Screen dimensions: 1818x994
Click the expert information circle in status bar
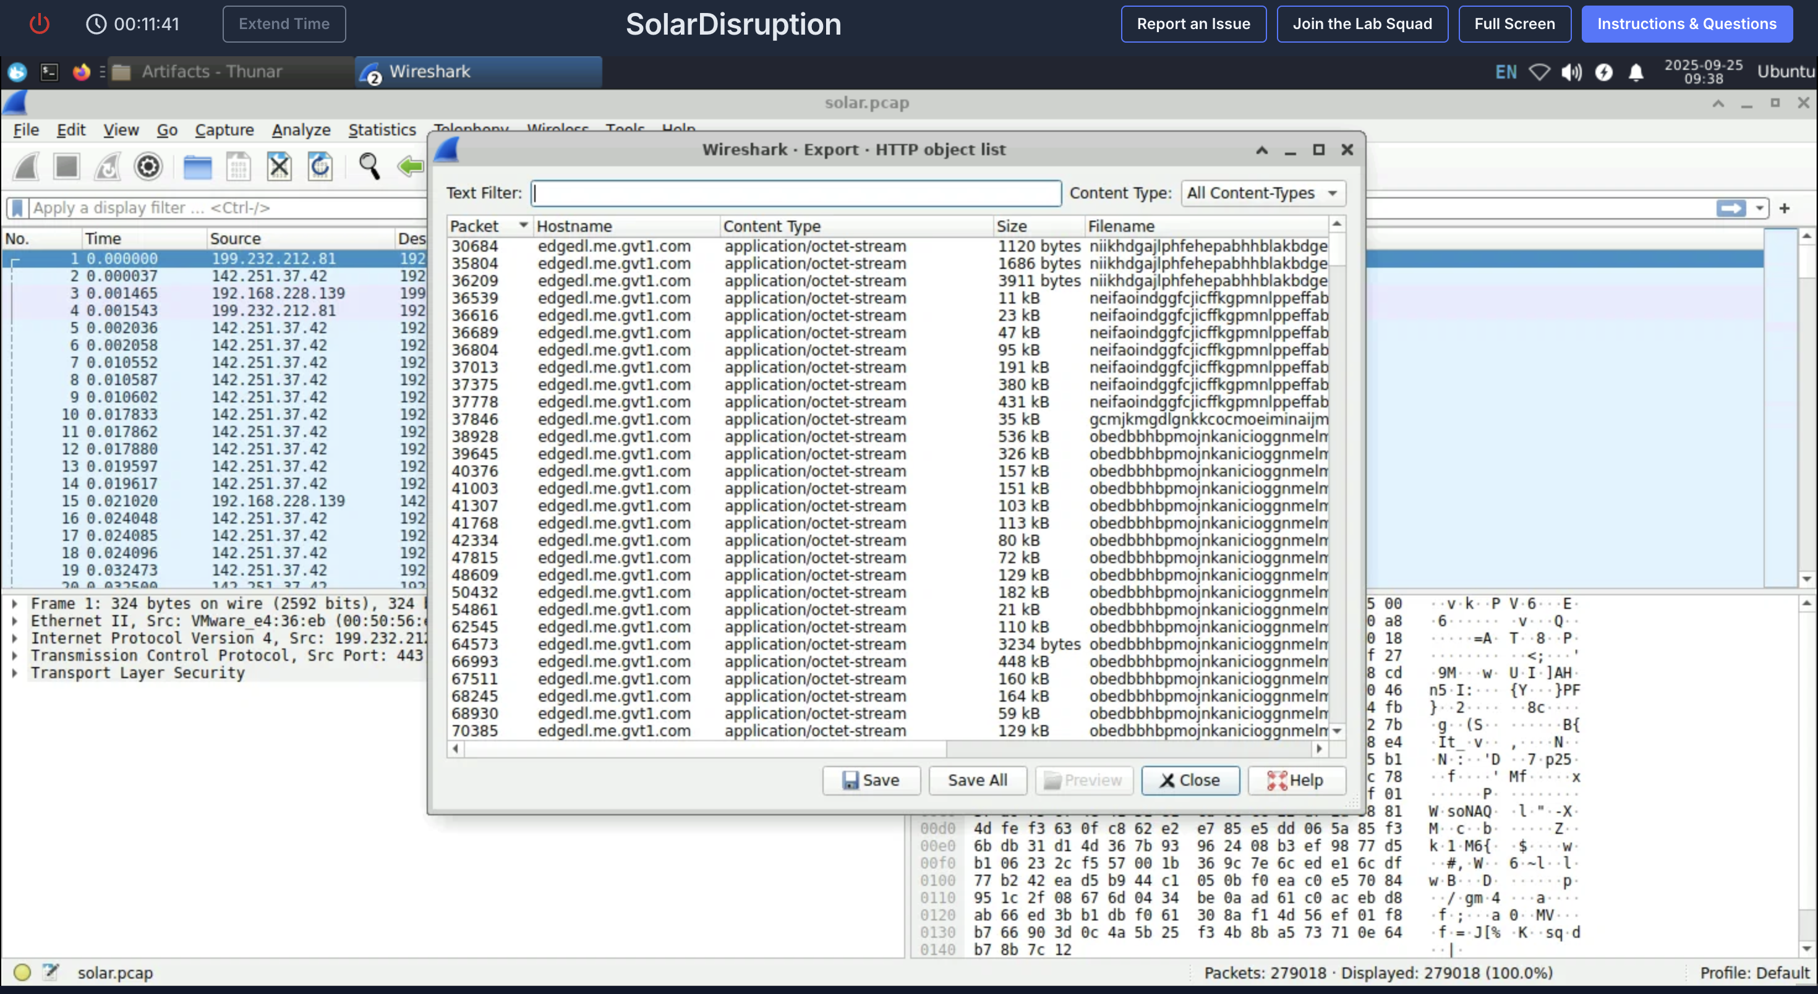[x=22, y=972]
